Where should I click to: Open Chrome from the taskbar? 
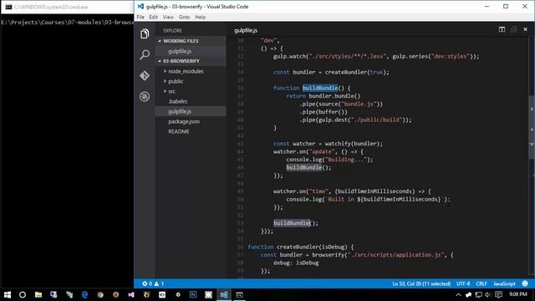click(x=100, y=294)
